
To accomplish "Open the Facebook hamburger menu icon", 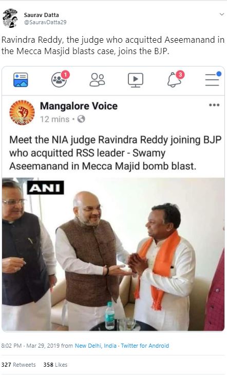I will click(213, 79).
